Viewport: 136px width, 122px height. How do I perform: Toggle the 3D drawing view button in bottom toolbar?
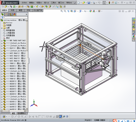tap(60, 117)
